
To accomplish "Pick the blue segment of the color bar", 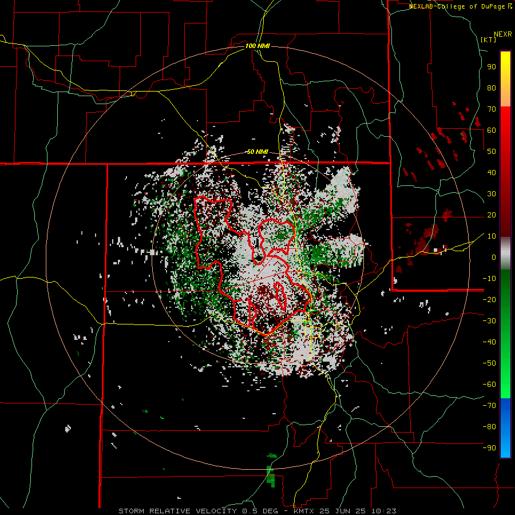I will click(x=505, y=427).
